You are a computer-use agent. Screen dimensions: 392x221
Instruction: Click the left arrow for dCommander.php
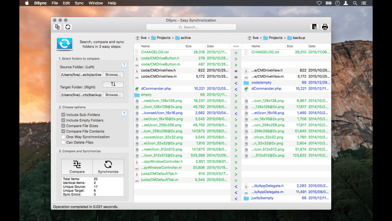tap(236, 89)
